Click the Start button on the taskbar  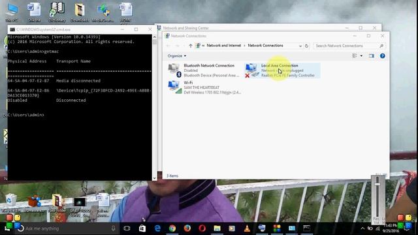click(7, 228)
